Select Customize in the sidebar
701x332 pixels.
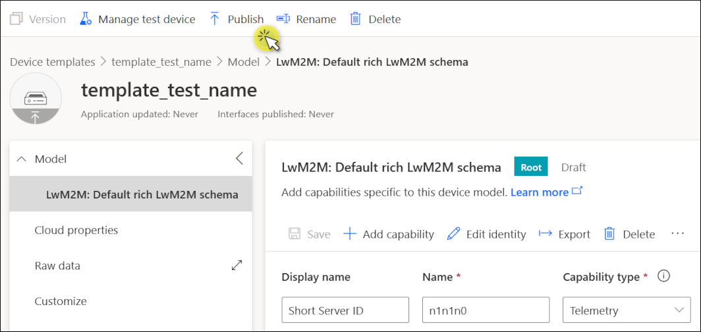coord(61,301)
